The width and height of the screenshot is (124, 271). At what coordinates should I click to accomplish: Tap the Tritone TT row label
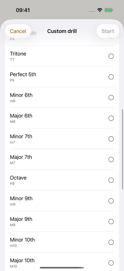point(18,56)
